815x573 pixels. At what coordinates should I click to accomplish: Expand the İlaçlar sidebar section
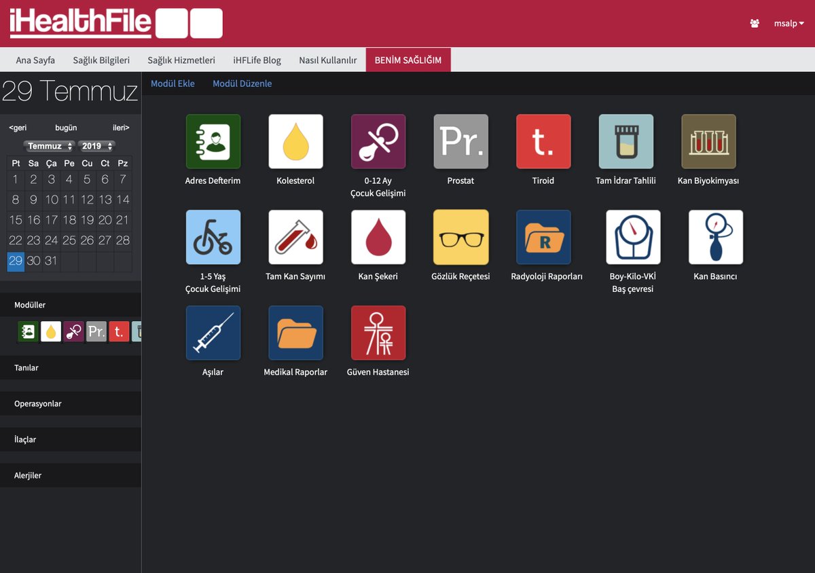pyautogui.click(x=71, y=439)
